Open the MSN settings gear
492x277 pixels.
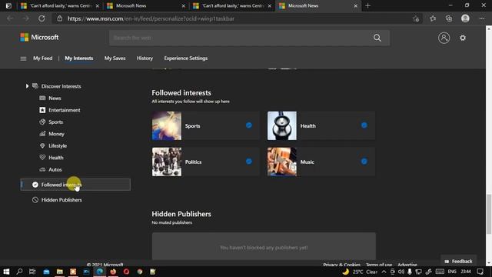click(x=463, y=38)
